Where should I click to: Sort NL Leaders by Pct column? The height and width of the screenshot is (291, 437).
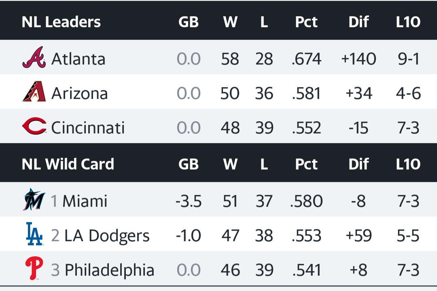306,22
